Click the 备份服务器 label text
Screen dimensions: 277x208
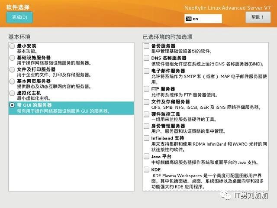tap(163, 46)
